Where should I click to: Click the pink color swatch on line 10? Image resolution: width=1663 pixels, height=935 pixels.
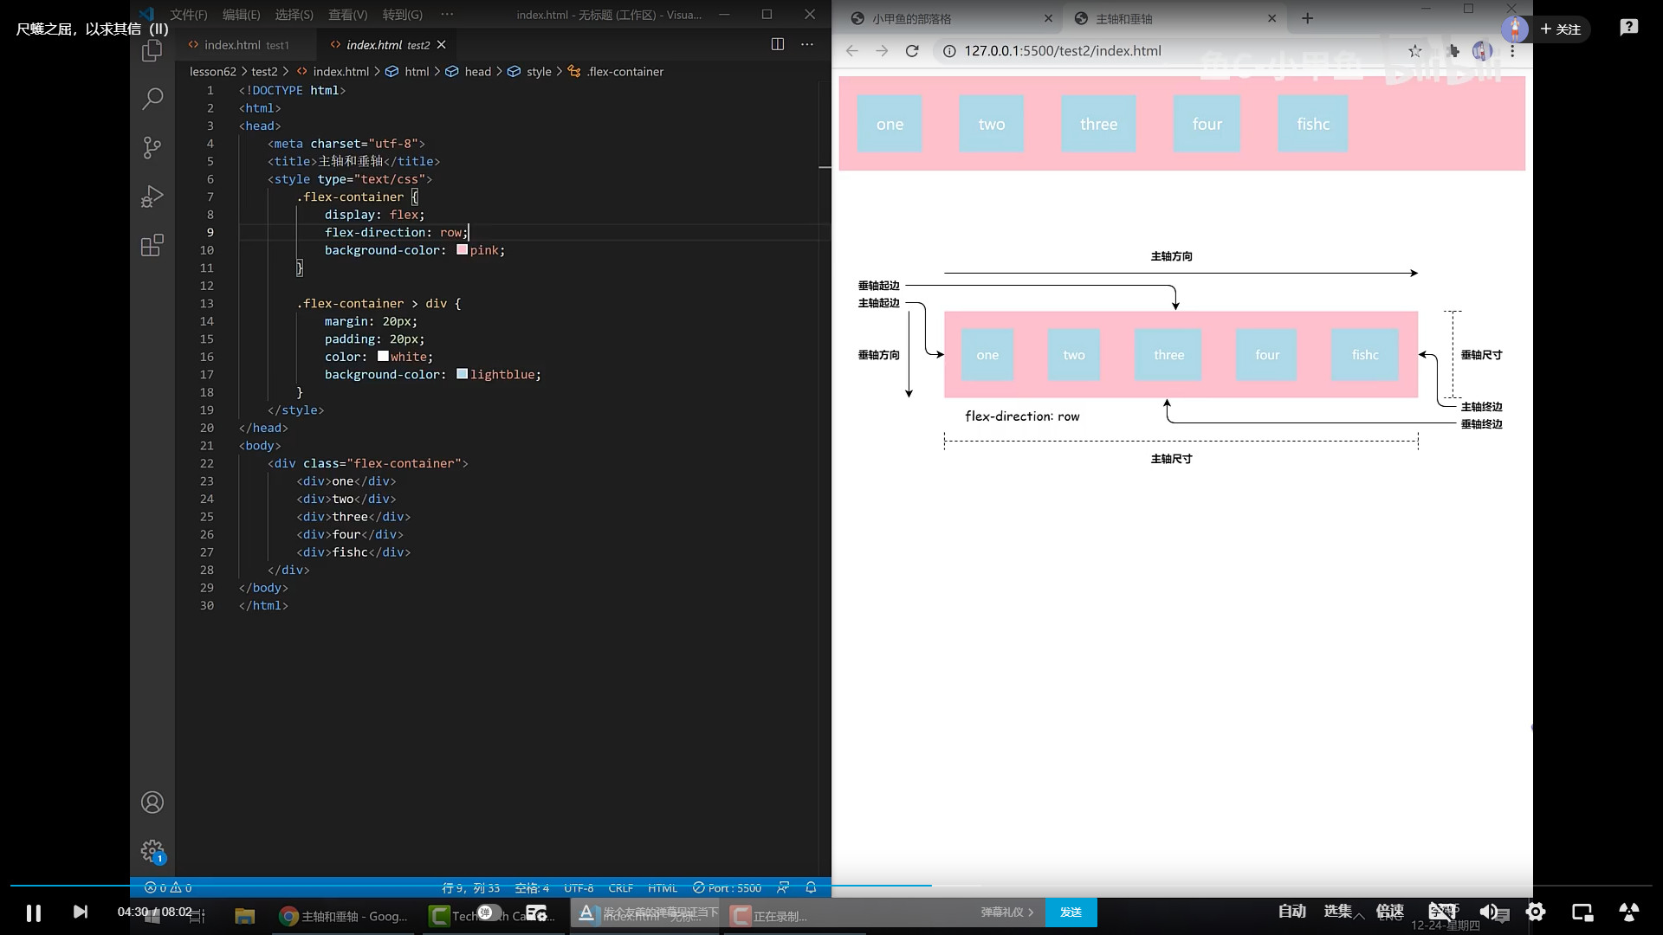click(463, 250)
